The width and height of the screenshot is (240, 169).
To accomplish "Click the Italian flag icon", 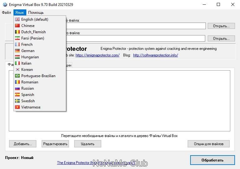I will coord(17,63).
